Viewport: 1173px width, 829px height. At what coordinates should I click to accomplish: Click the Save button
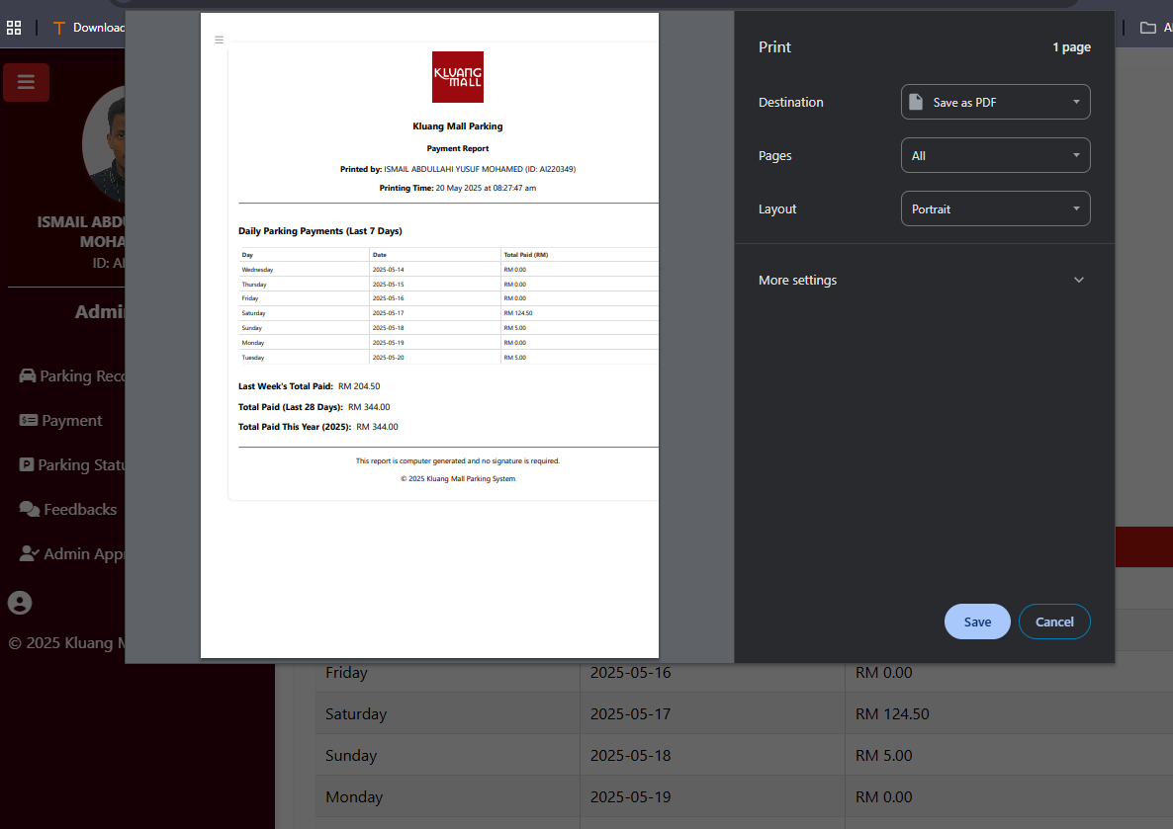click(977, 622)
